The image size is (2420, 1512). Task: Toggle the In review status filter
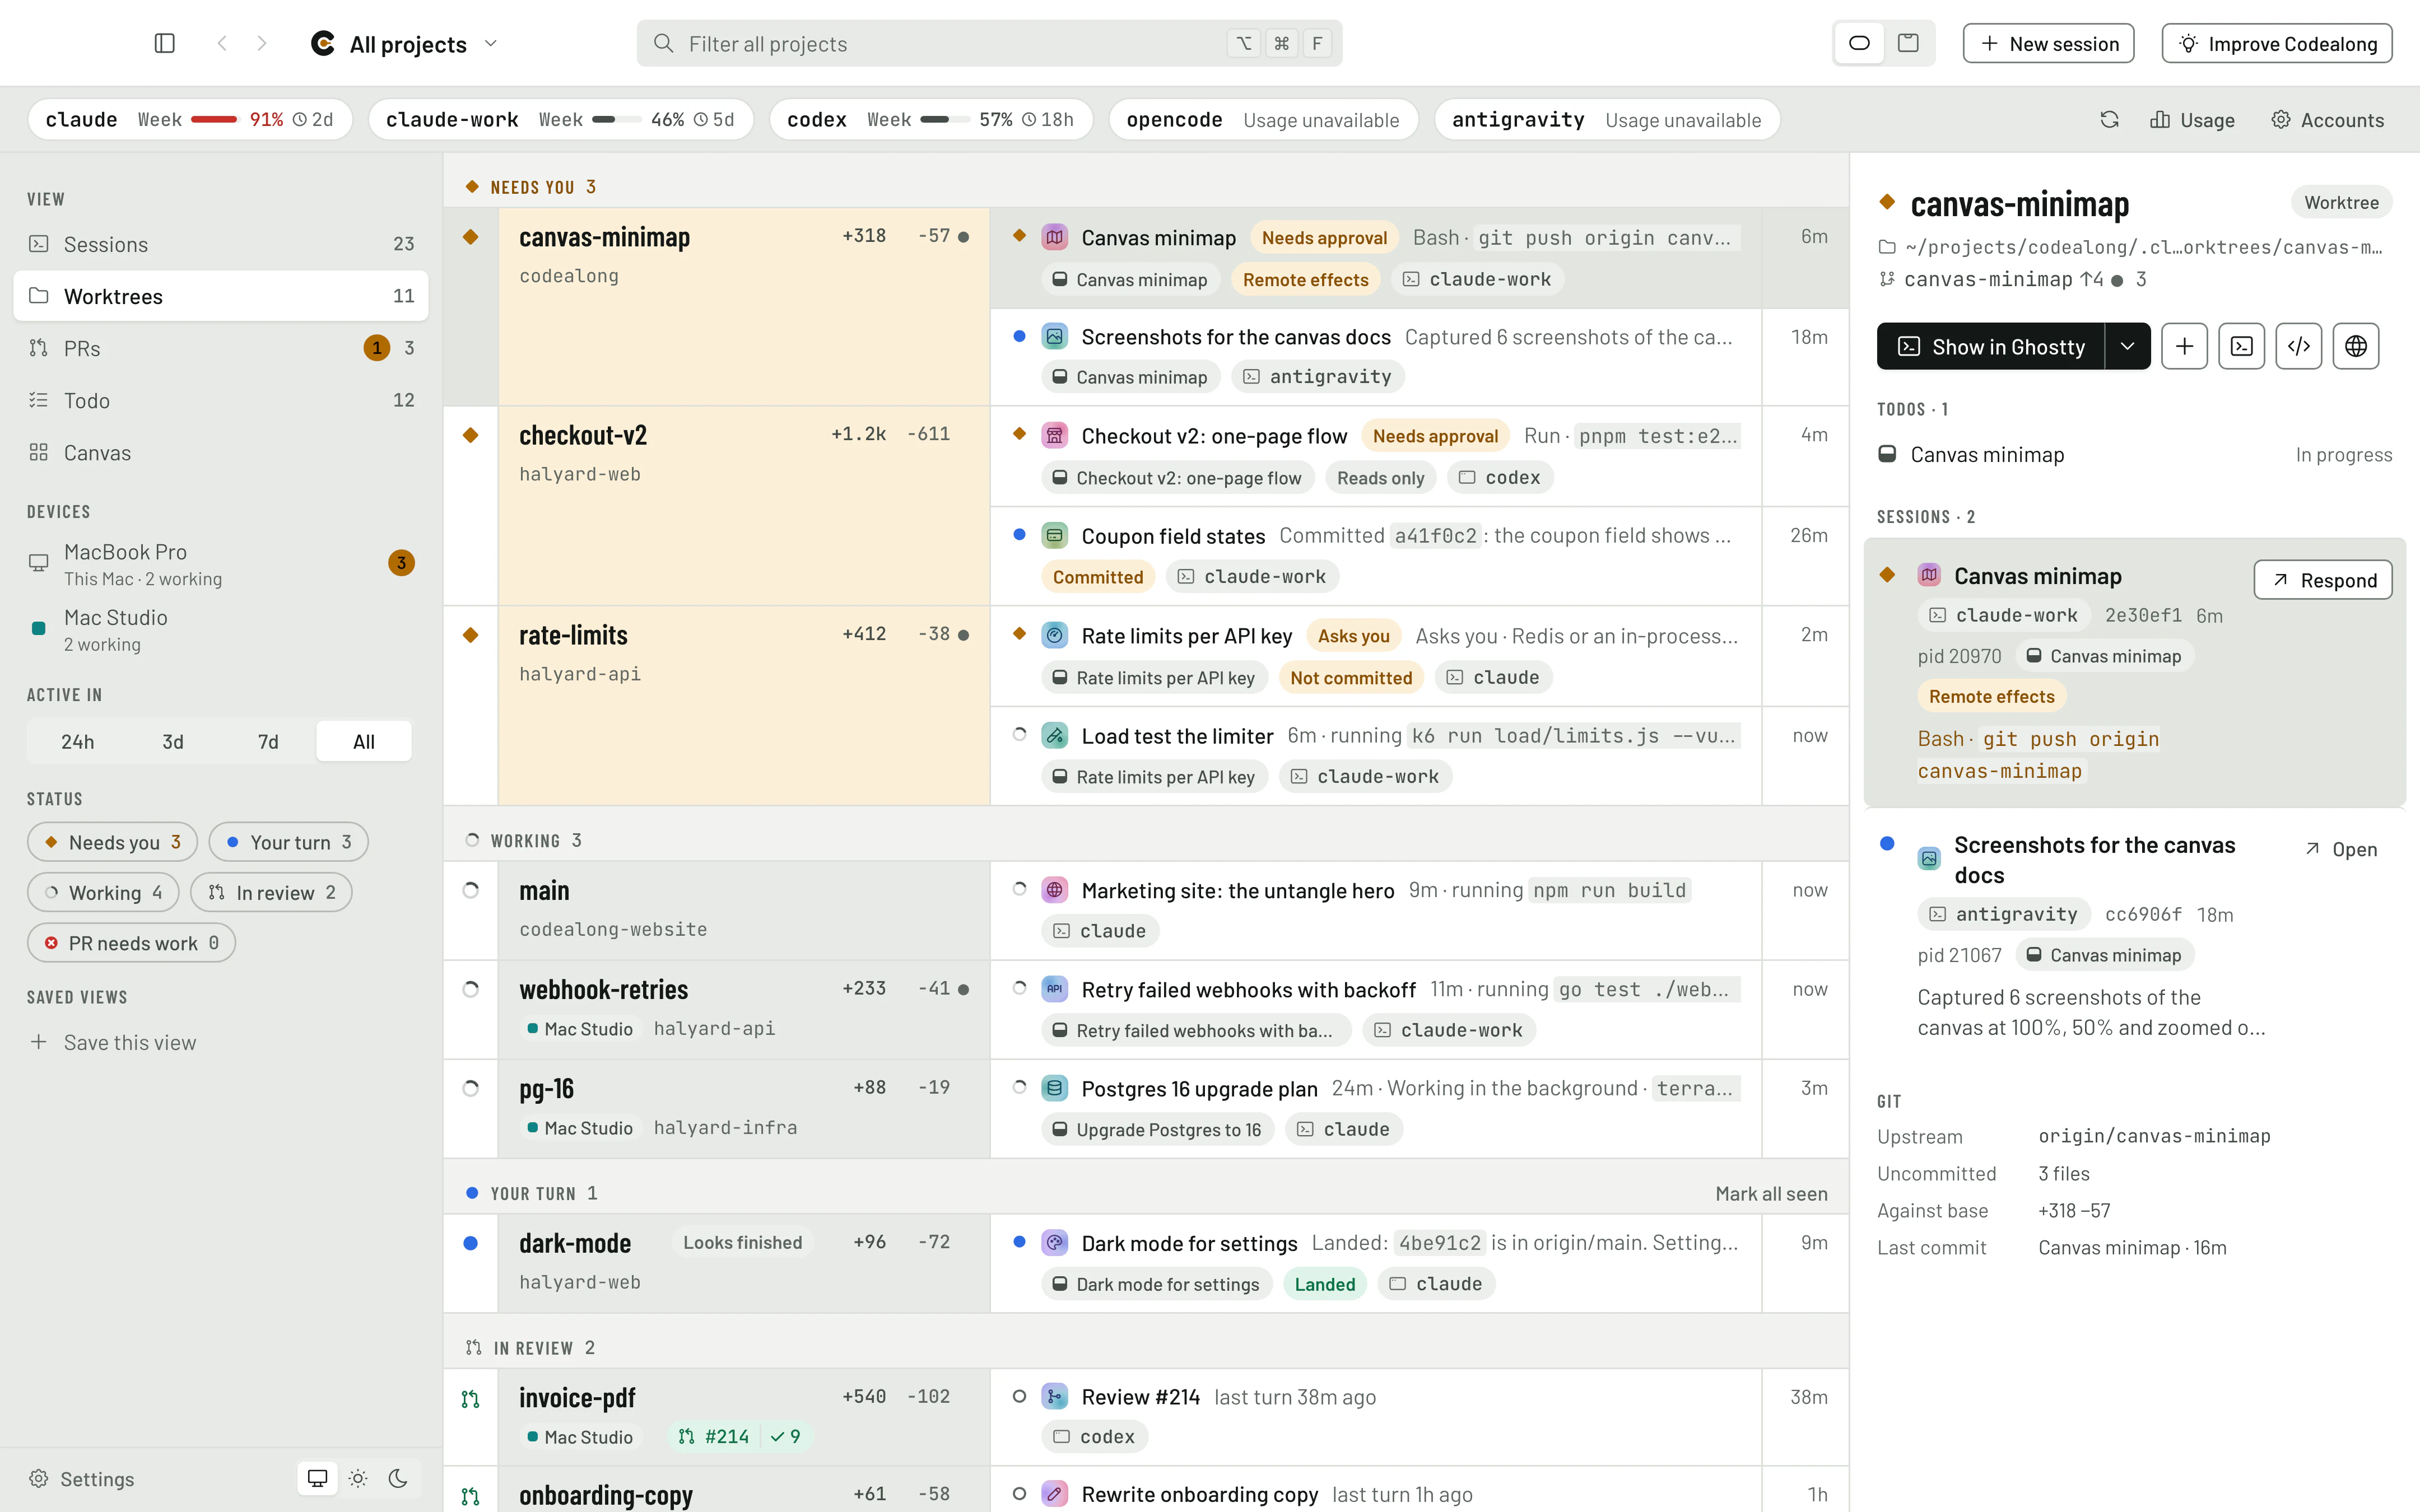point(271,892)
